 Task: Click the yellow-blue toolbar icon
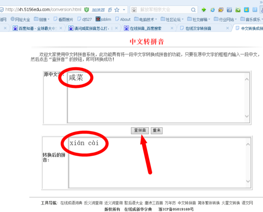[246, 10]
